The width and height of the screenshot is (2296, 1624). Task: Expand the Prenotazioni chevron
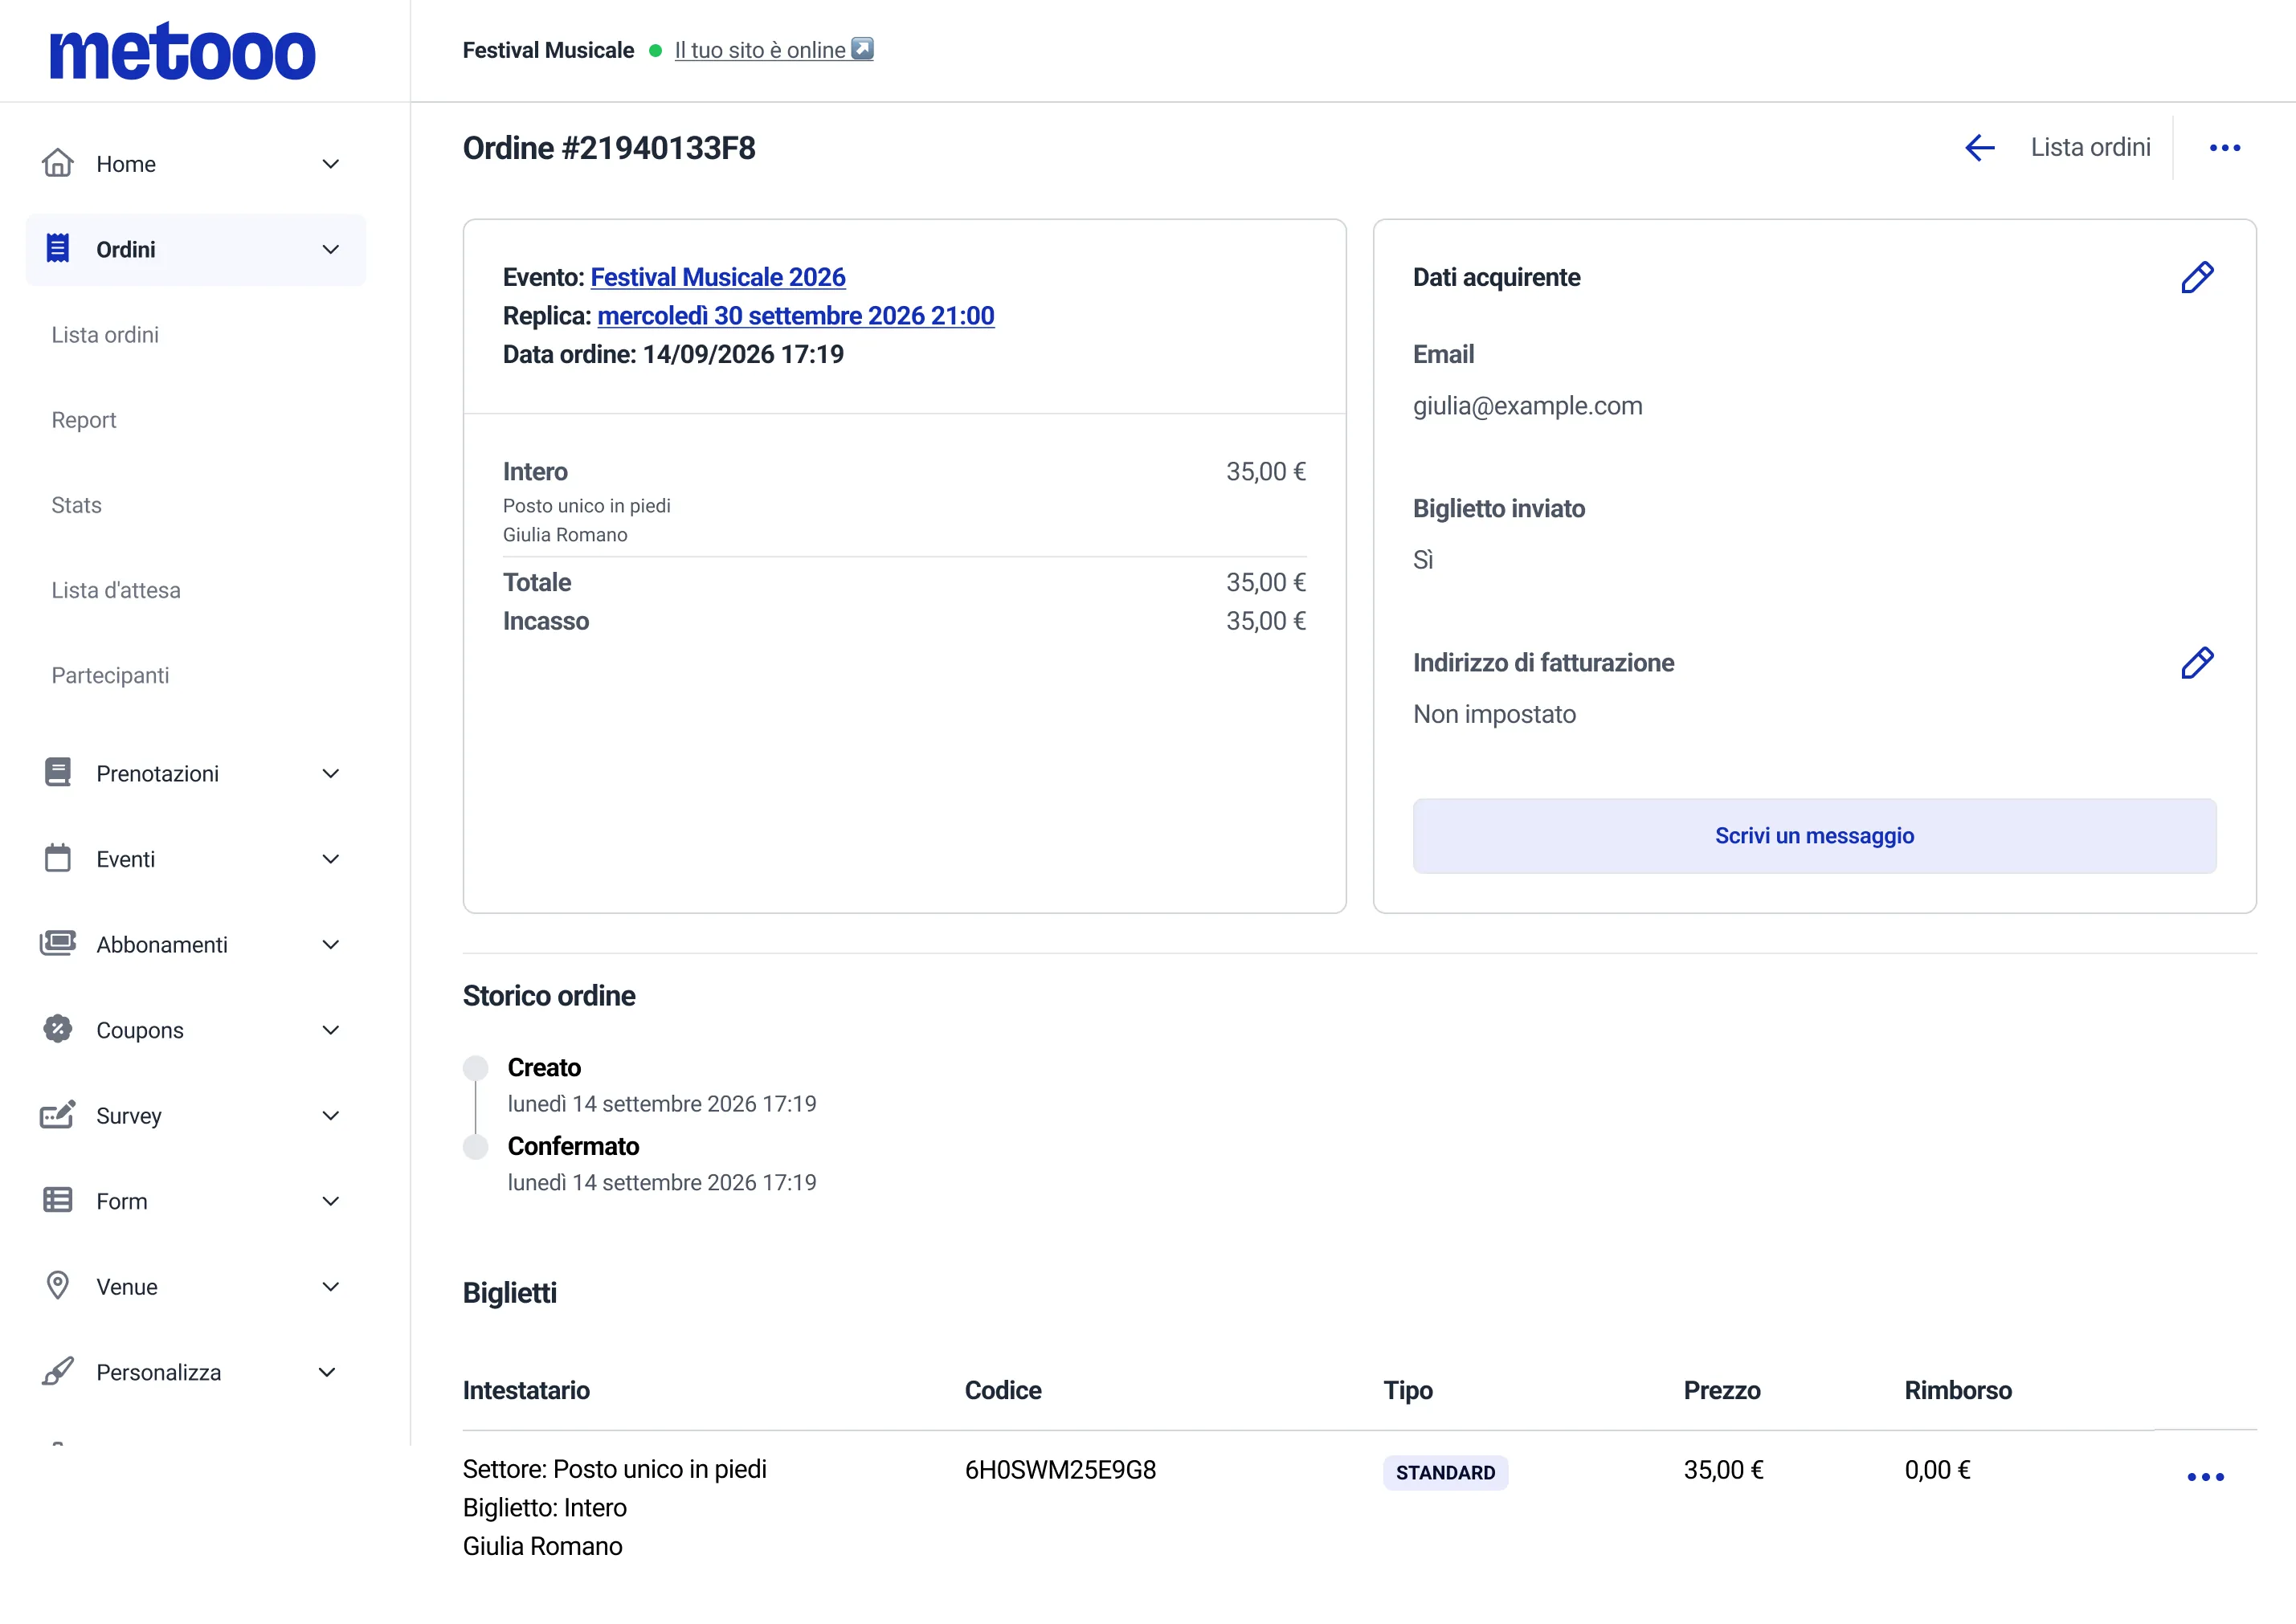(331, 773)
